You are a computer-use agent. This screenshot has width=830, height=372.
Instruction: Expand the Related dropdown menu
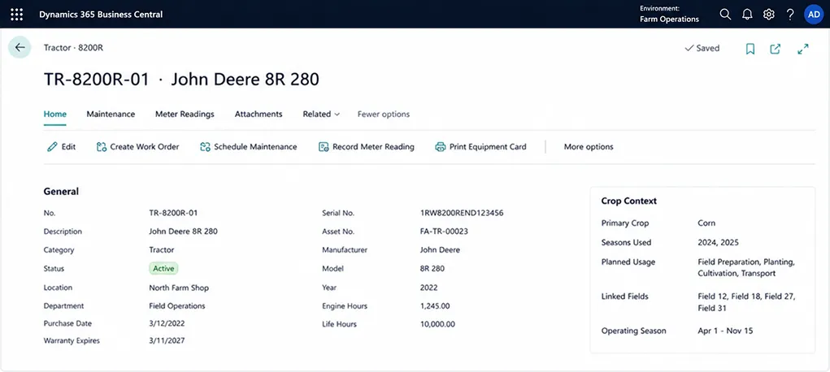(x=321, y=114)
